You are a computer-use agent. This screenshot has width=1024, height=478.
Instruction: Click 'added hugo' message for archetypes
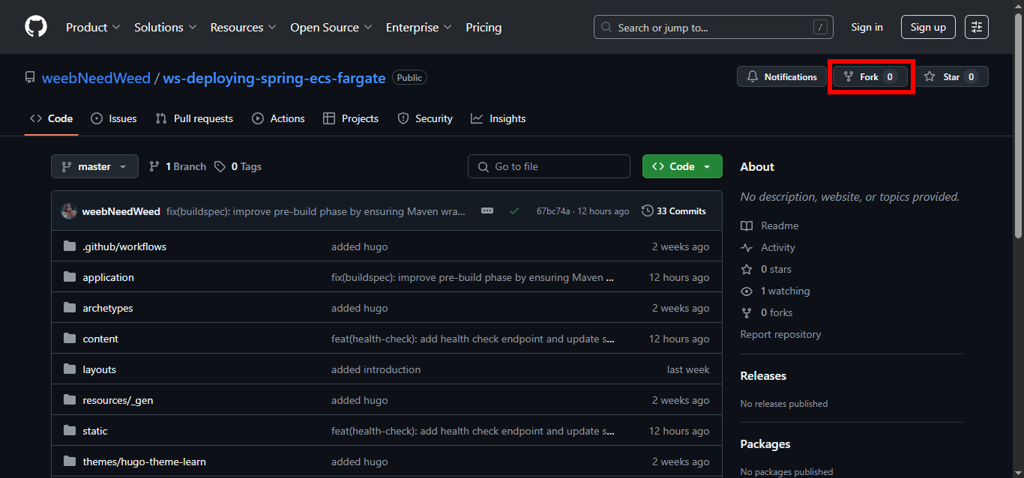pyautogui.click(x=360, y=308)
